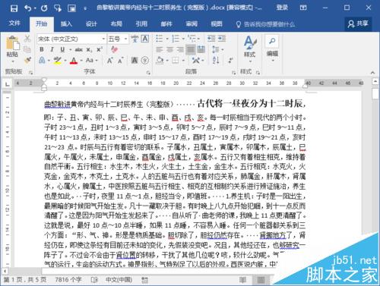Switch to the 插入 tab
Screen dimensions: 380x286
point(66,24)
